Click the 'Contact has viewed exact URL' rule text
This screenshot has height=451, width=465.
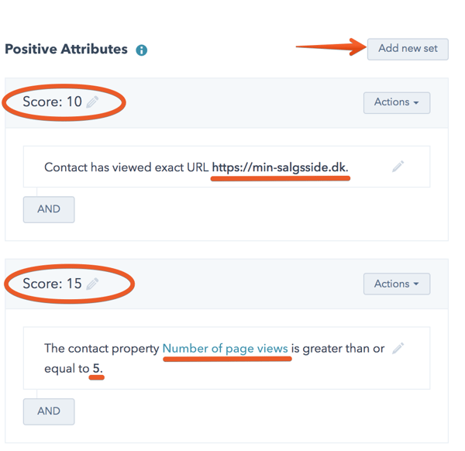126,167
